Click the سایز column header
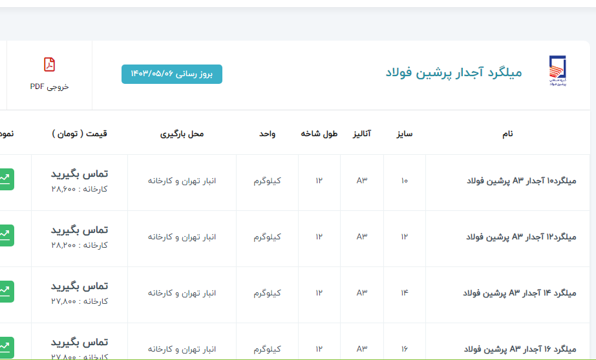This screenshot has width=596, height=360. coord(404,134)
